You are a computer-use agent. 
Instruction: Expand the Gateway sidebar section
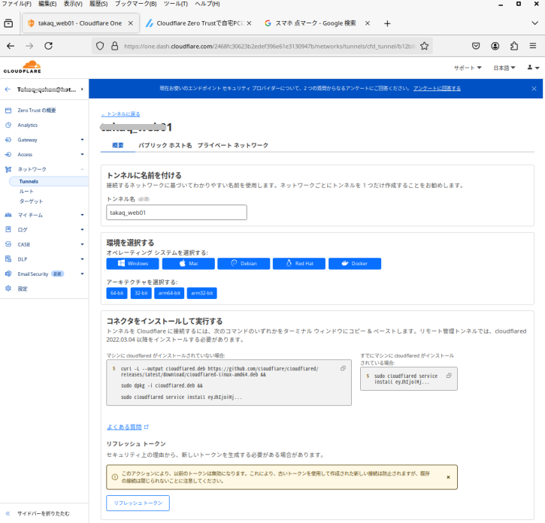click(x=82, y=140)
